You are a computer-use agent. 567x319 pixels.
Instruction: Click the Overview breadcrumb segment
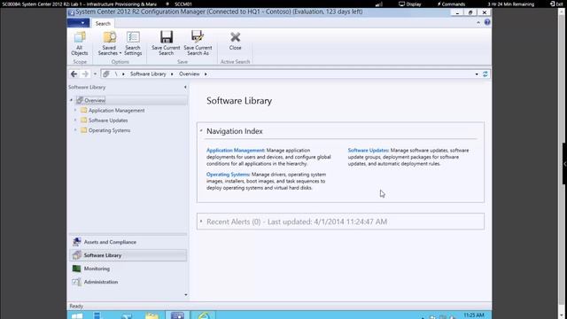point(189,74)
